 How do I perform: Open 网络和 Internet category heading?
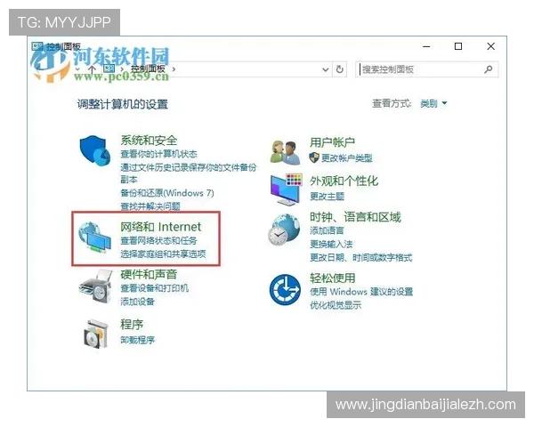(161, 227)
